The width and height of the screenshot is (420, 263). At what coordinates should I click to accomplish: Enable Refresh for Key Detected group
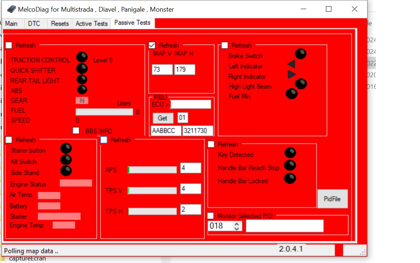(x=211, y=144)
